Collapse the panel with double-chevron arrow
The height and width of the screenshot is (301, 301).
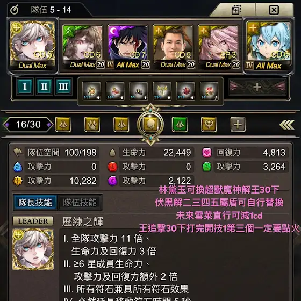pyautogui.click(x=286, y=125)
